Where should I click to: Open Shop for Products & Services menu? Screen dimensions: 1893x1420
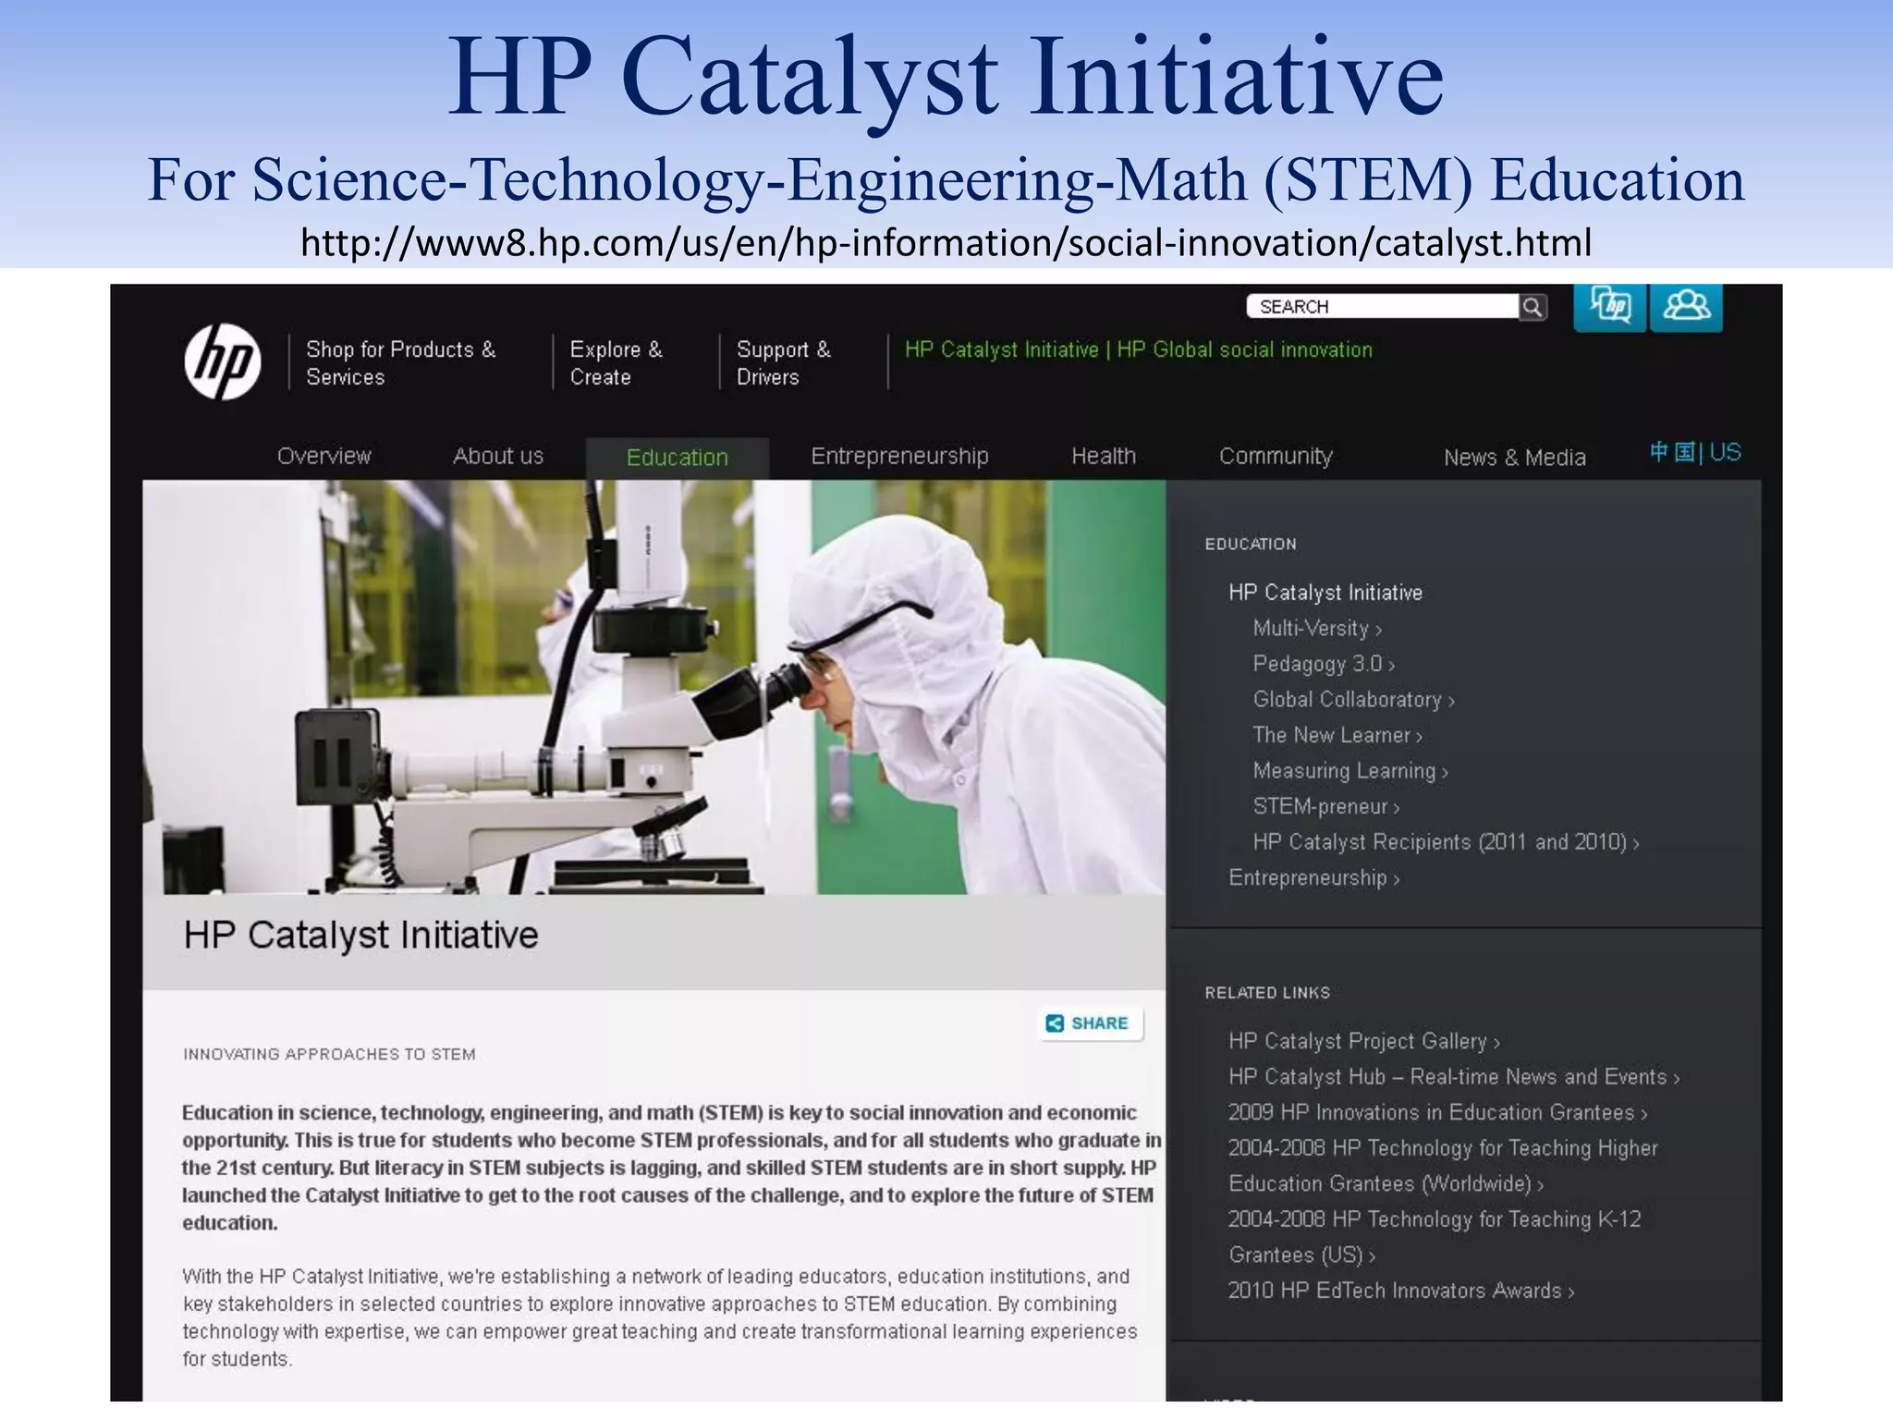401,363
